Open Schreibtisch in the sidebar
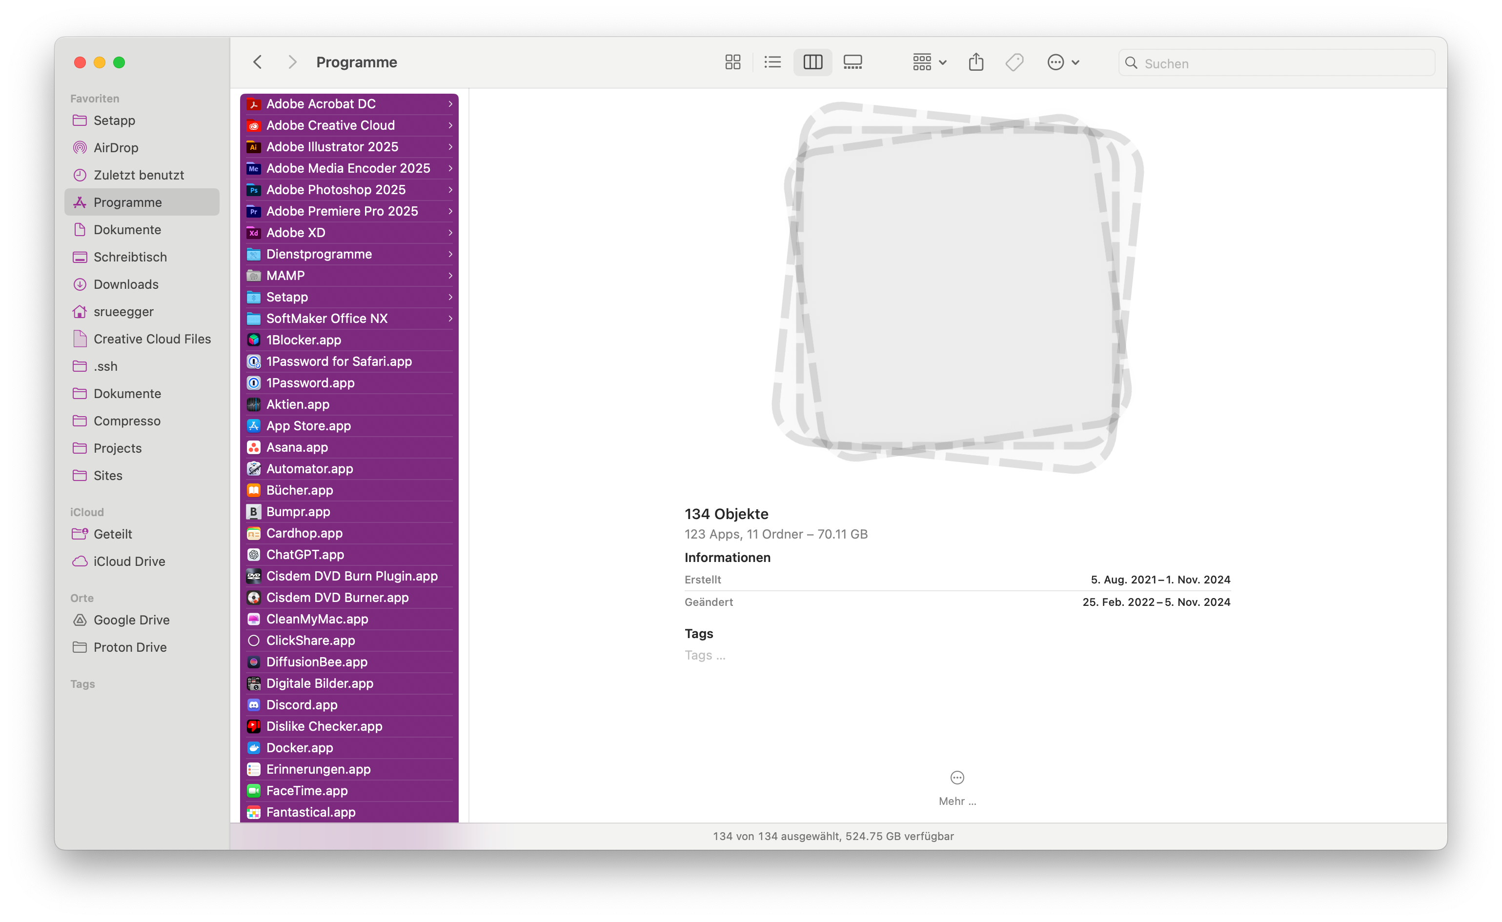 coord(142,257)
